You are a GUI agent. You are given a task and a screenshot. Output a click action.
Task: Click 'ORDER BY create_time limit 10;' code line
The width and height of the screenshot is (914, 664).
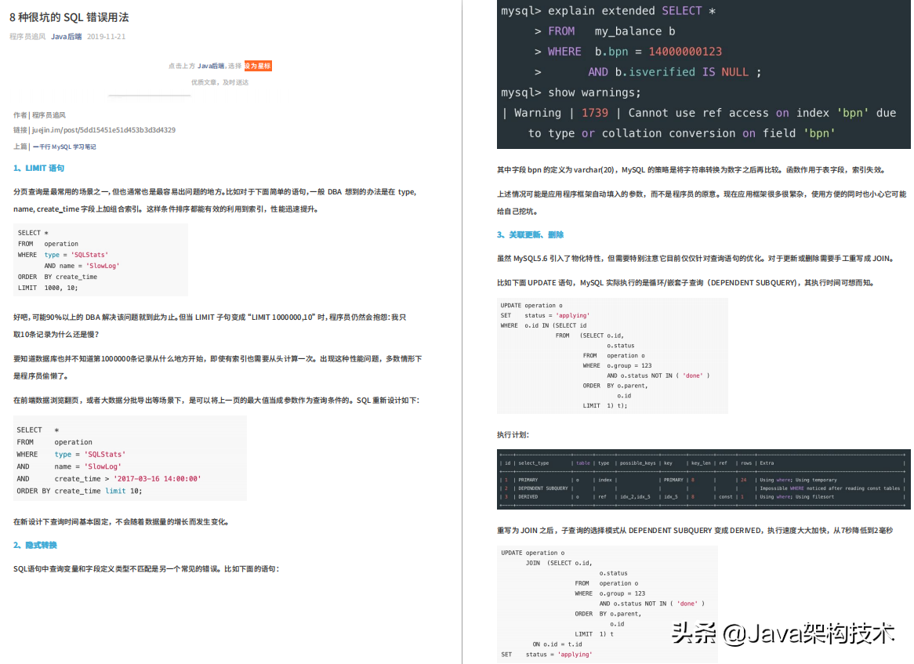79,491
